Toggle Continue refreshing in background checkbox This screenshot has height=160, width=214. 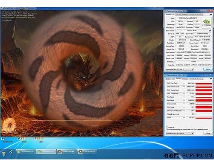coord(167,129)
